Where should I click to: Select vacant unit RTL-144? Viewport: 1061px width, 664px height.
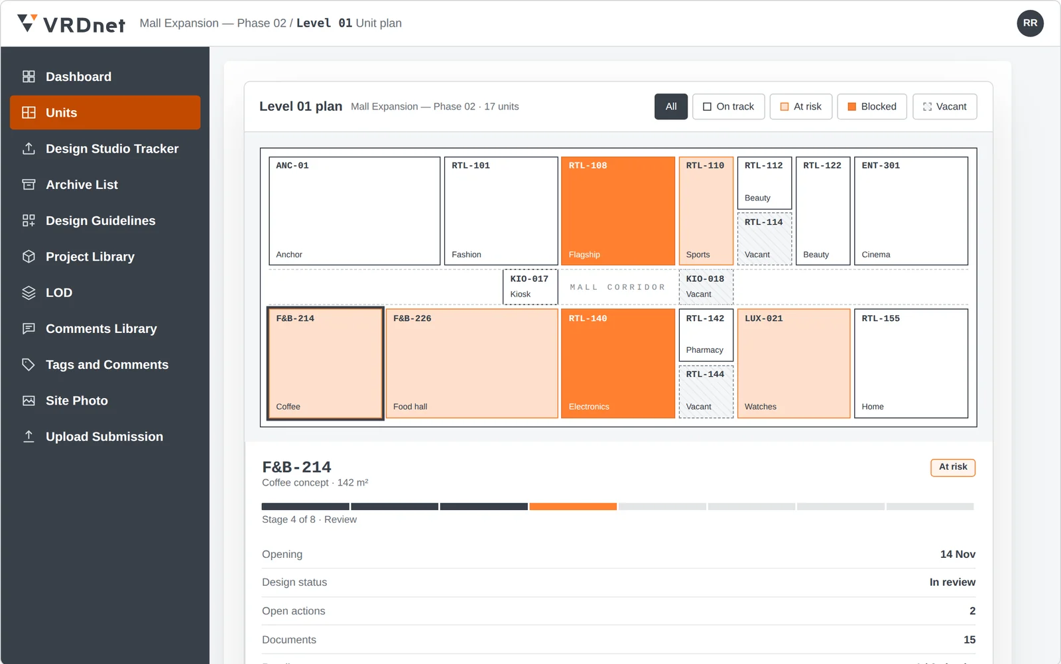(x=706, y=392)
